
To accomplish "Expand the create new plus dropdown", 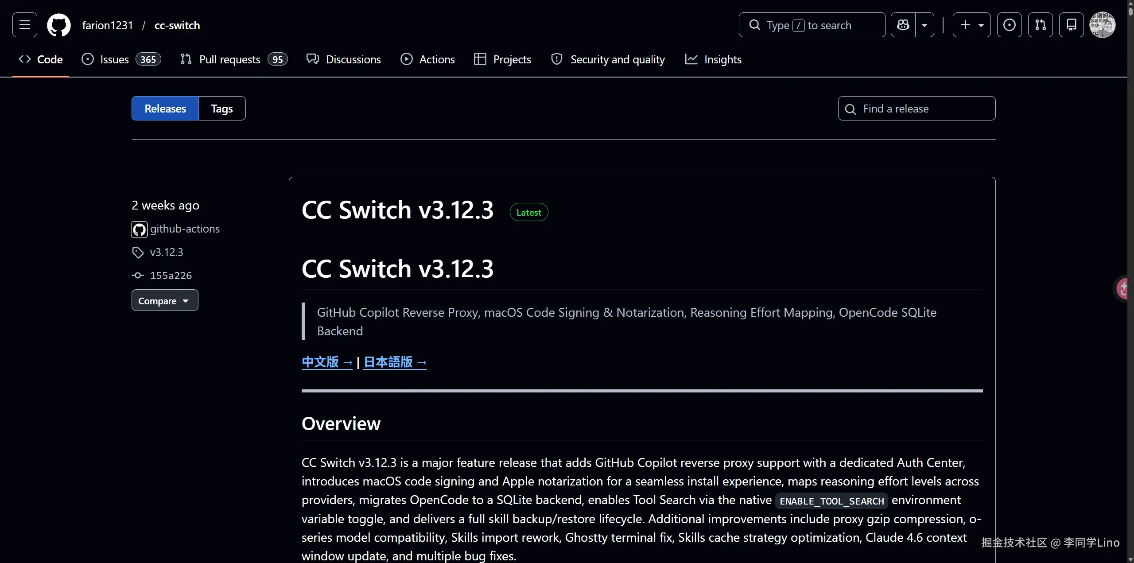I will tap(971, 25).
